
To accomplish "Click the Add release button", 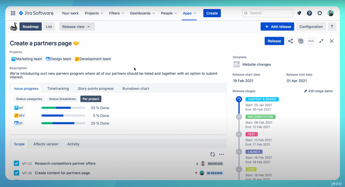I will (x=277, y=27).
